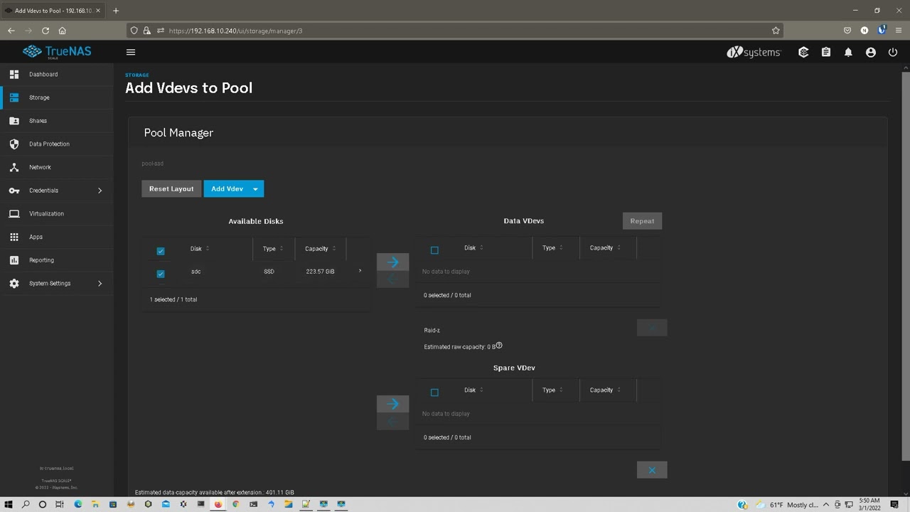Go back in browser
This screenshot has width=910, height=512.
(11, 31)
